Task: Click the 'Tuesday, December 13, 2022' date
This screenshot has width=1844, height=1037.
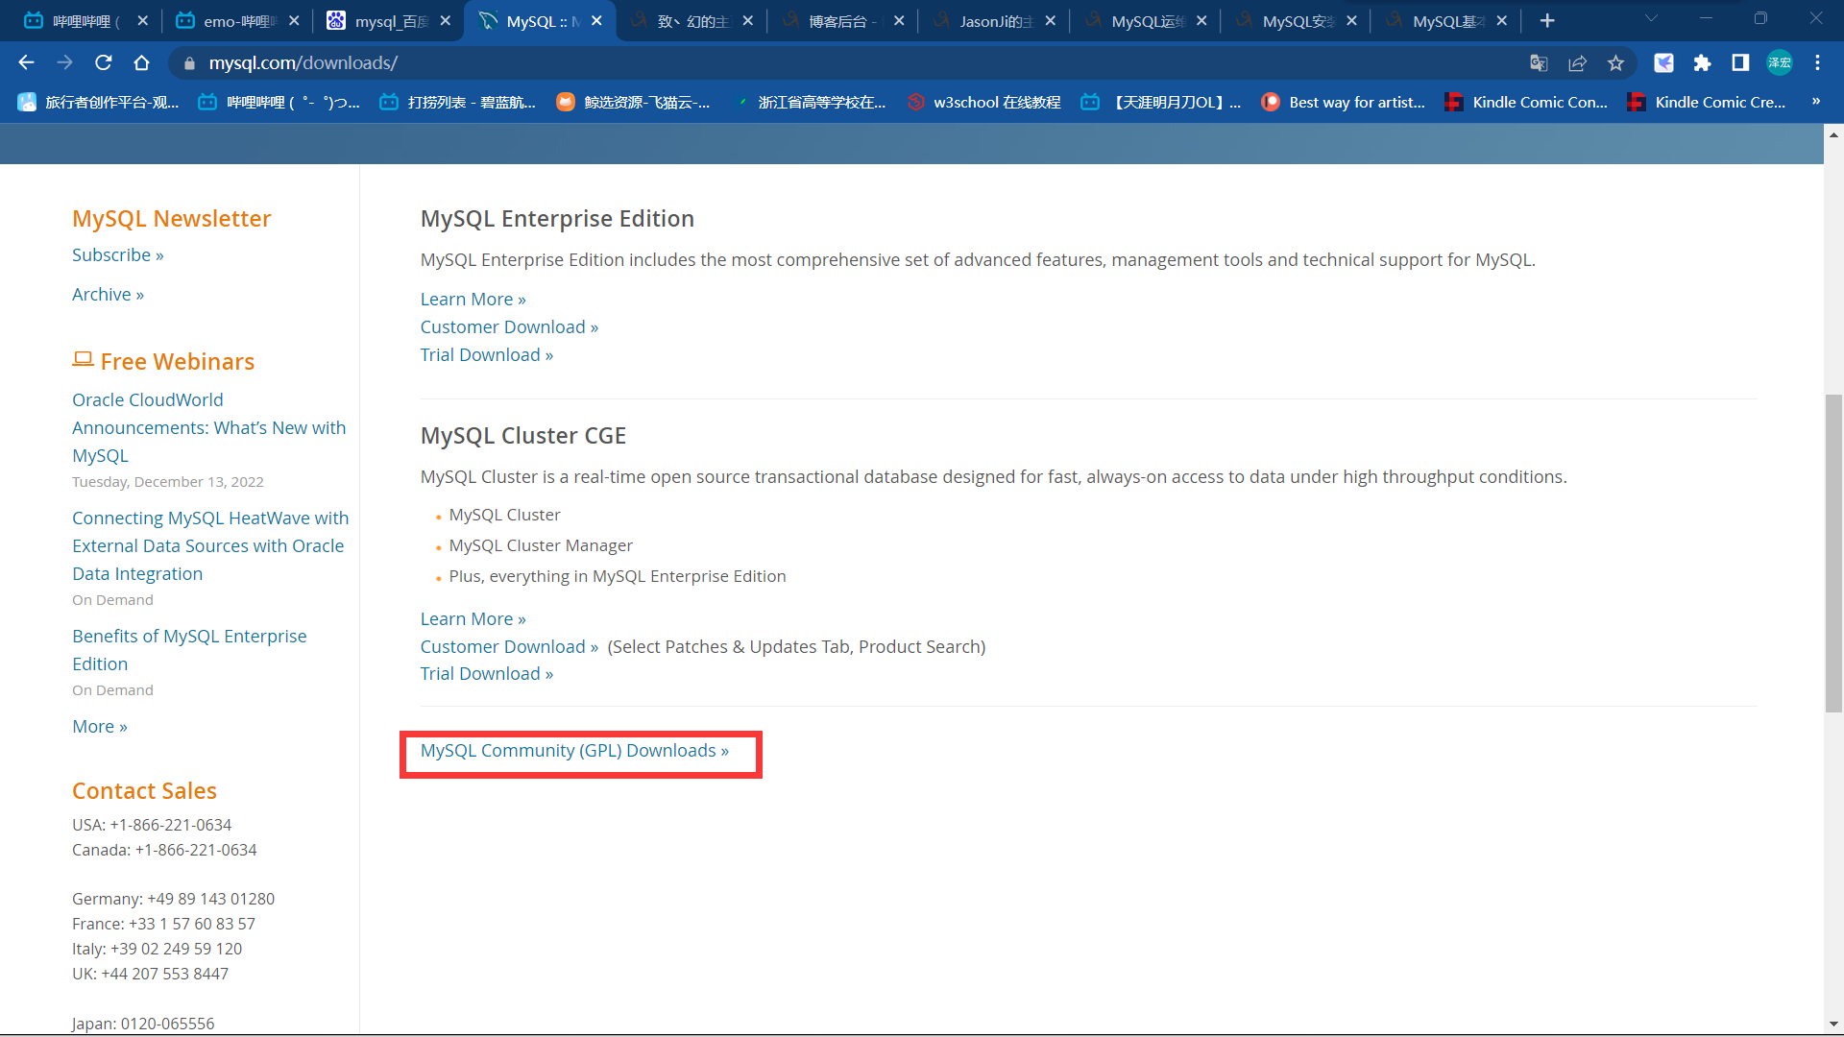Action: [x=168, y=481]
